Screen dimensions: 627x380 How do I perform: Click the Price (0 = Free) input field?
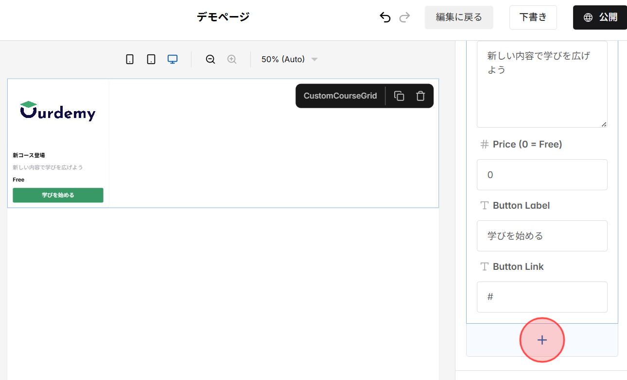(x=542, y=175)
